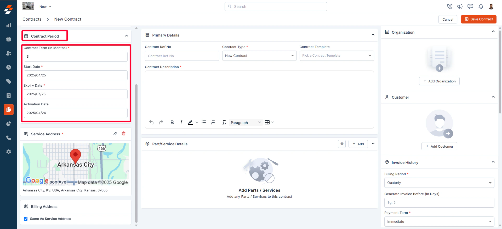Insert a numbered list
This screenshot has width=502, height=229.
pyautogui.click(x=213, y=122)
